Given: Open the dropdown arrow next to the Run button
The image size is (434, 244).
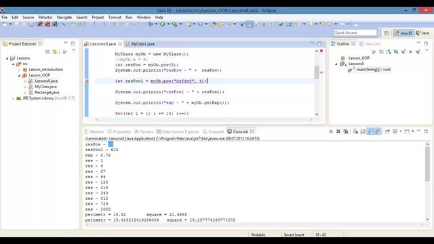Looking at the screenshot, I should (x=168, y=24).
